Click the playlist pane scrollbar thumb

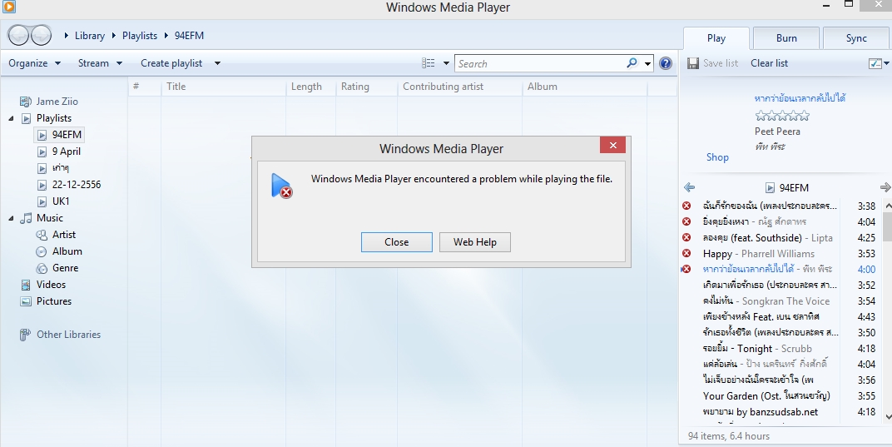click(888, 225)
